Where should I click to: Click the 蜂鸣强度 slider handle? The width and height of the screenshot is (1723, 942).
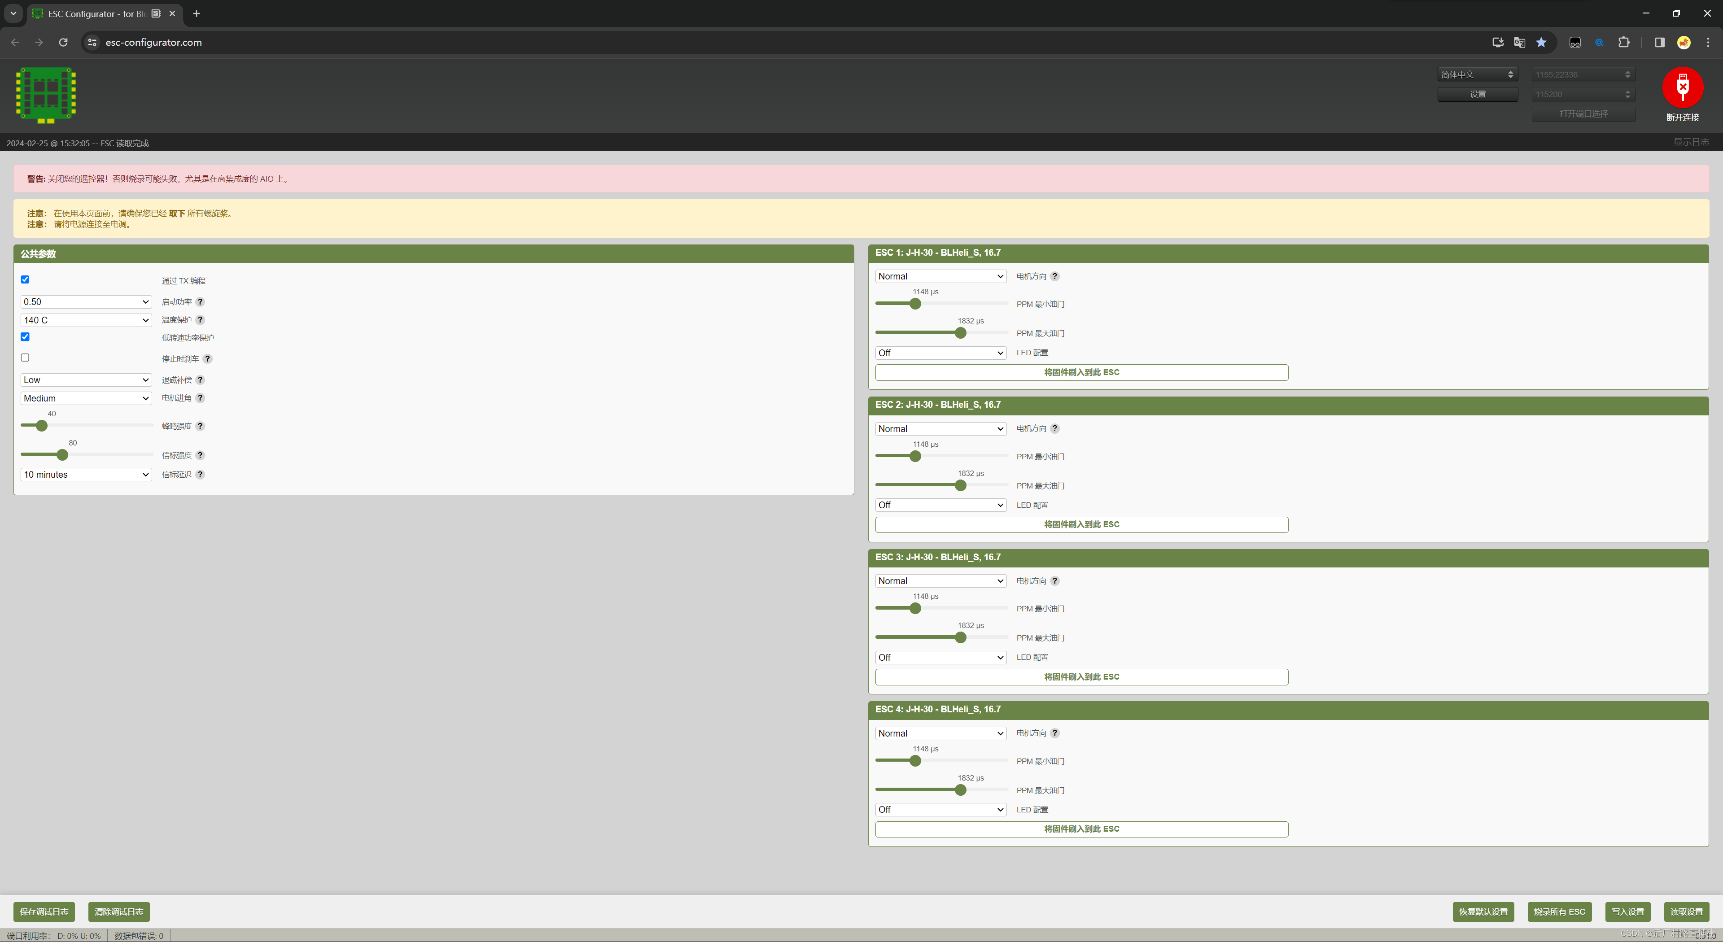[41, 426]
